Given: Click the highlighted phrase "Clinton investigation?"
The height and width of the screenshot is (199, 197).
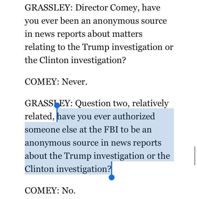Looking at the screenshot, I should 68,169.
